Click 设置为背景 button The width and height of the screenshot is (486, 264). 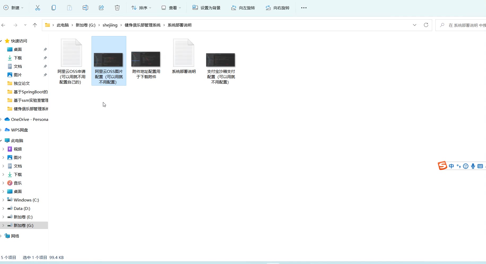pos(206,8)
